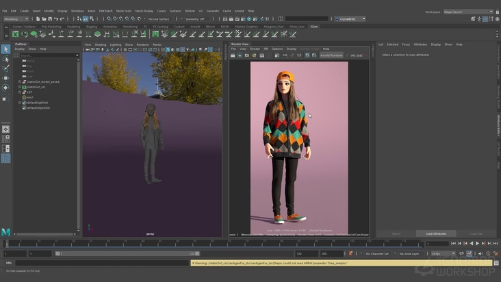Activate the Lasso select tool
Image resolution: width=501 pixels, height=282 pixels.
click(x=5, y=58)
